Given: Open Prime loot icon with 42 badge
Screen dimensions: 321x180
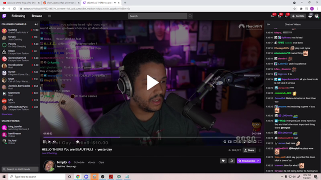Looking at the screenshot, I should 273,16.
